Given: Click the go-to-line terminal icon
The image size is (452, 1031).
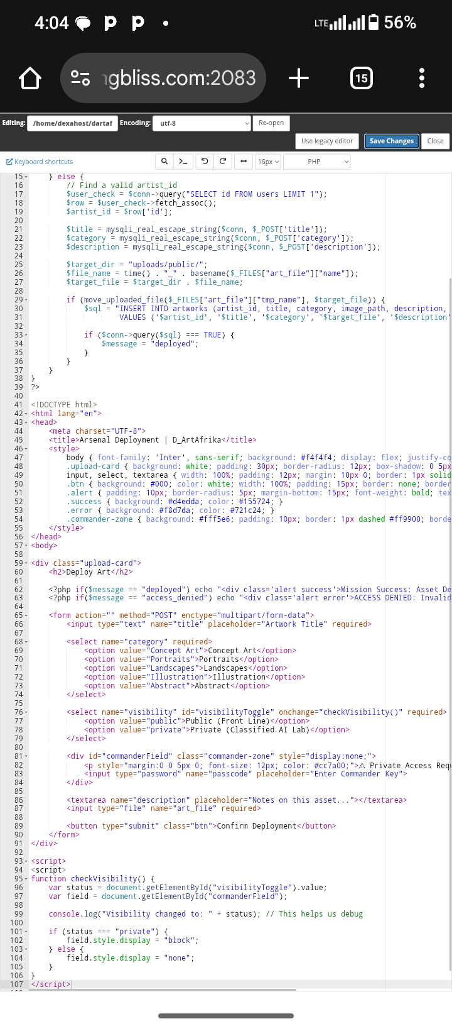Looking at the screenshot, I should [183, 162].
